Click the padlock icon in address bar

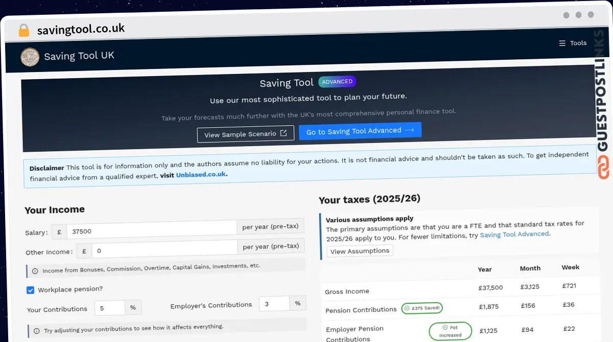tap(23, 30)
